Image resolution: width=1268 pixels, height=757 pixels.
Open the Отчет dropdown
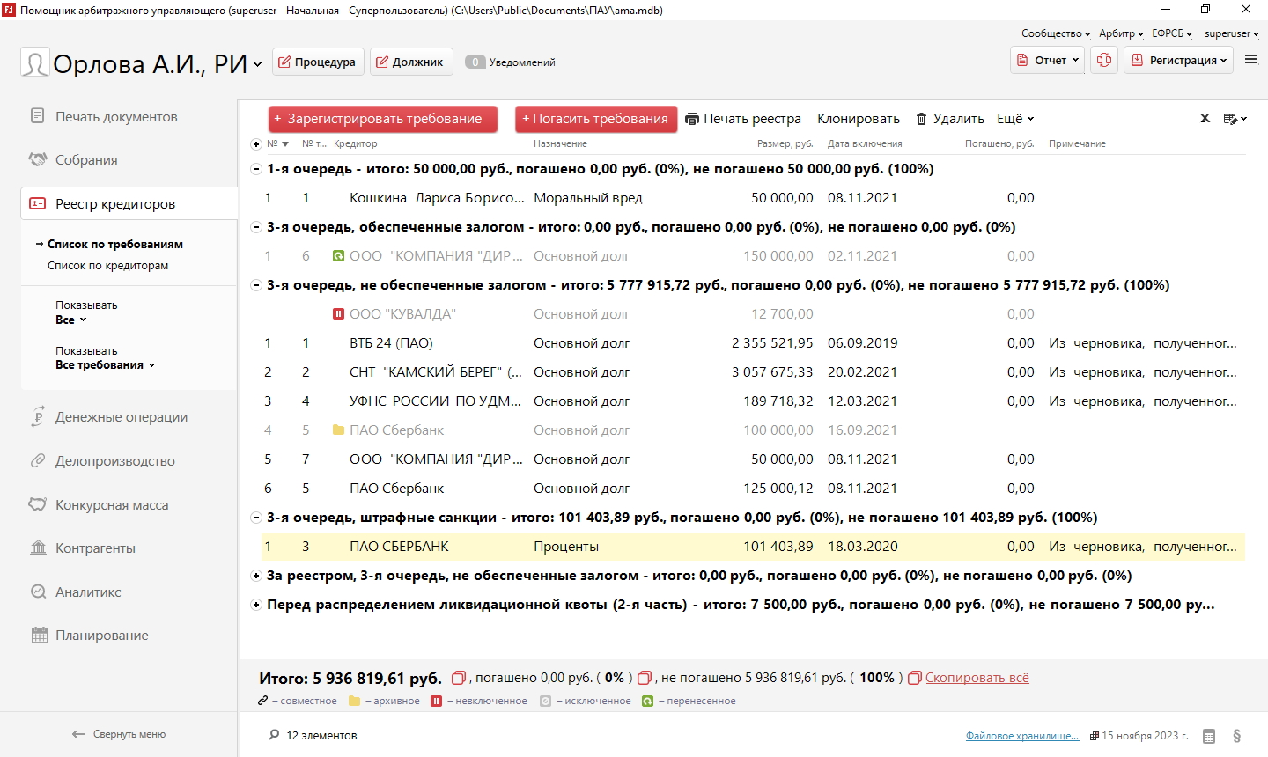point(1047,60)
